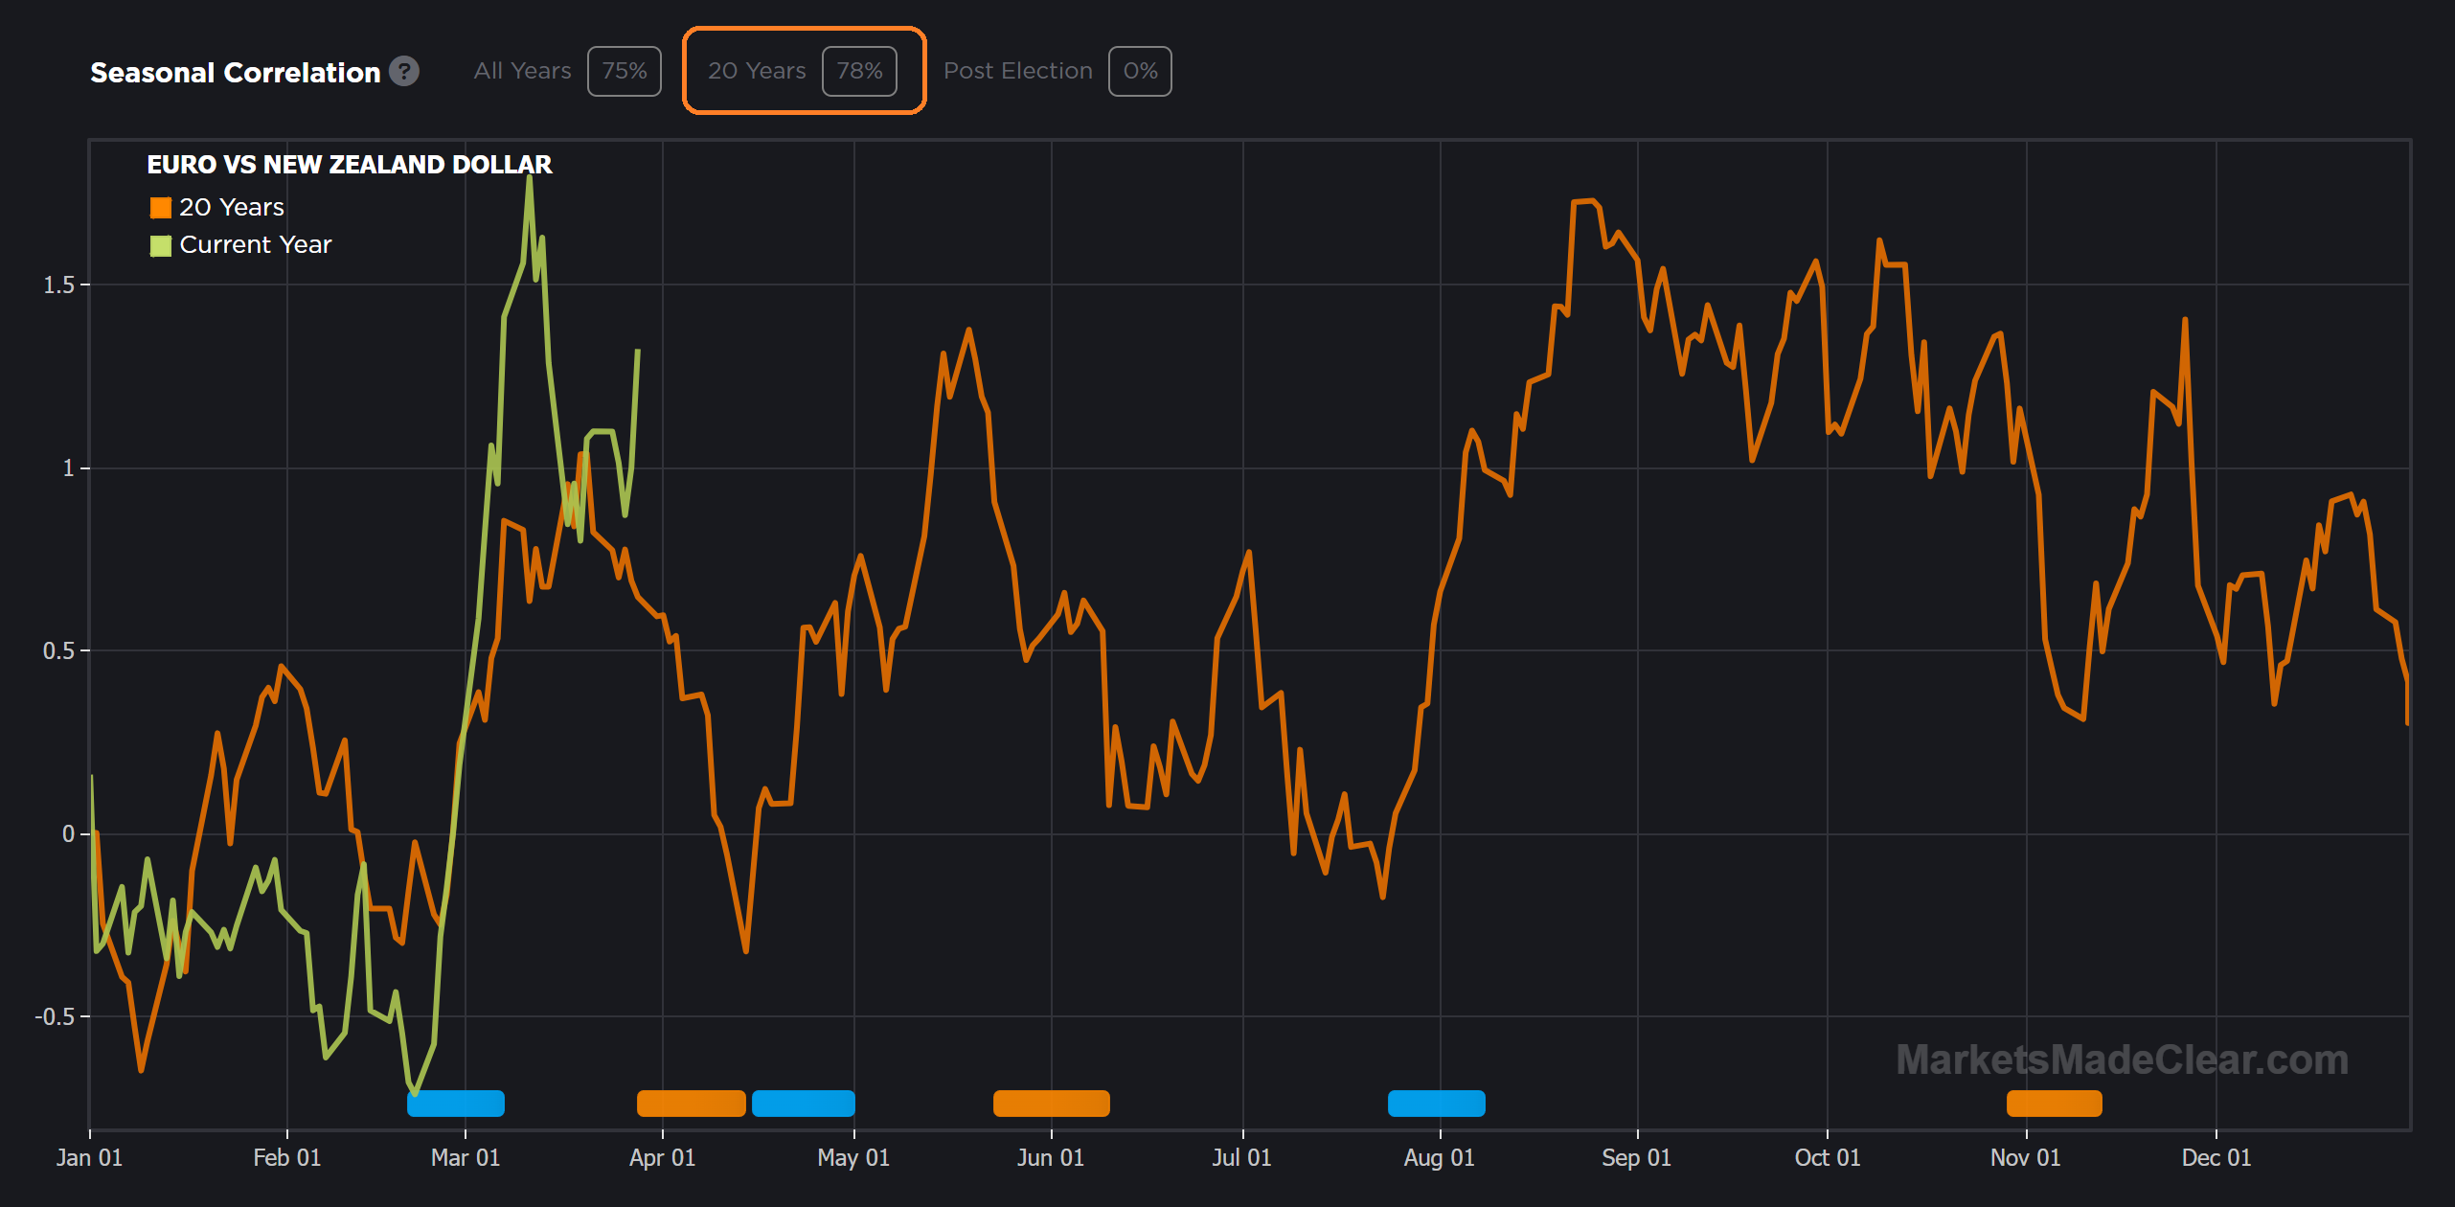
Task: Select the Post Election tab
Action: pyautogui.click(x=1018, y=71)
